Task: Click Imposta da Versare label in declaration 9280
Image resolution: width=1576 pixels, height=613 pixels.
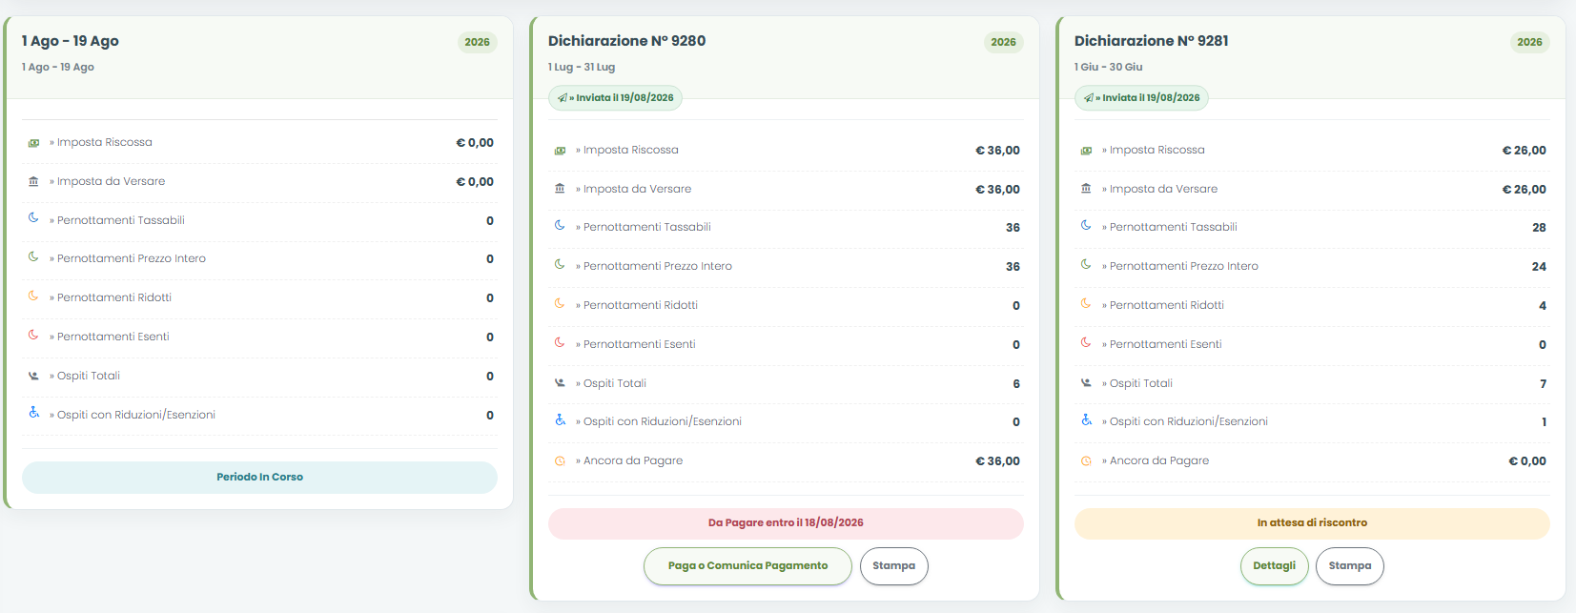Action: point(634,189)
